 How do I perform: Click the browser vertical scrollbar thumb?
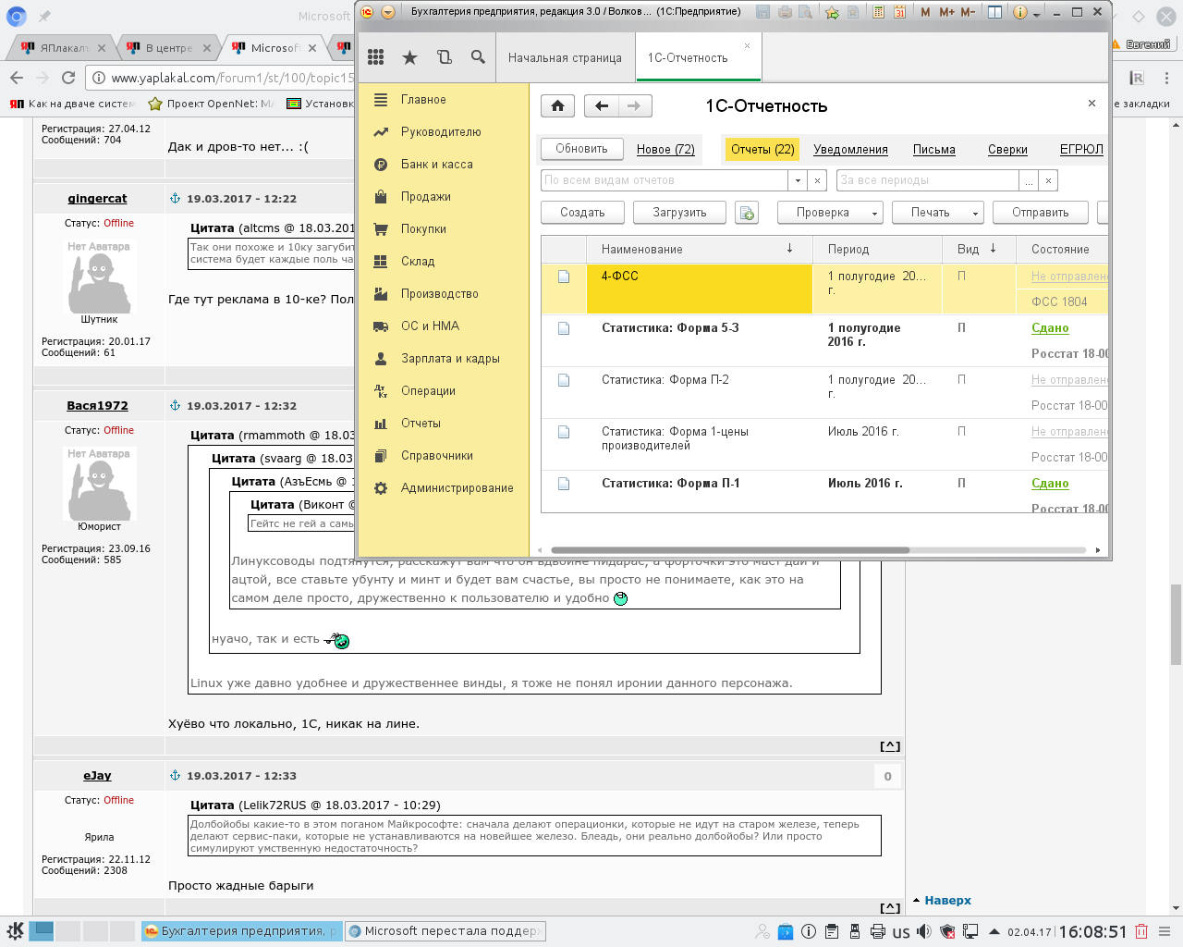[x=1176, y=624]
